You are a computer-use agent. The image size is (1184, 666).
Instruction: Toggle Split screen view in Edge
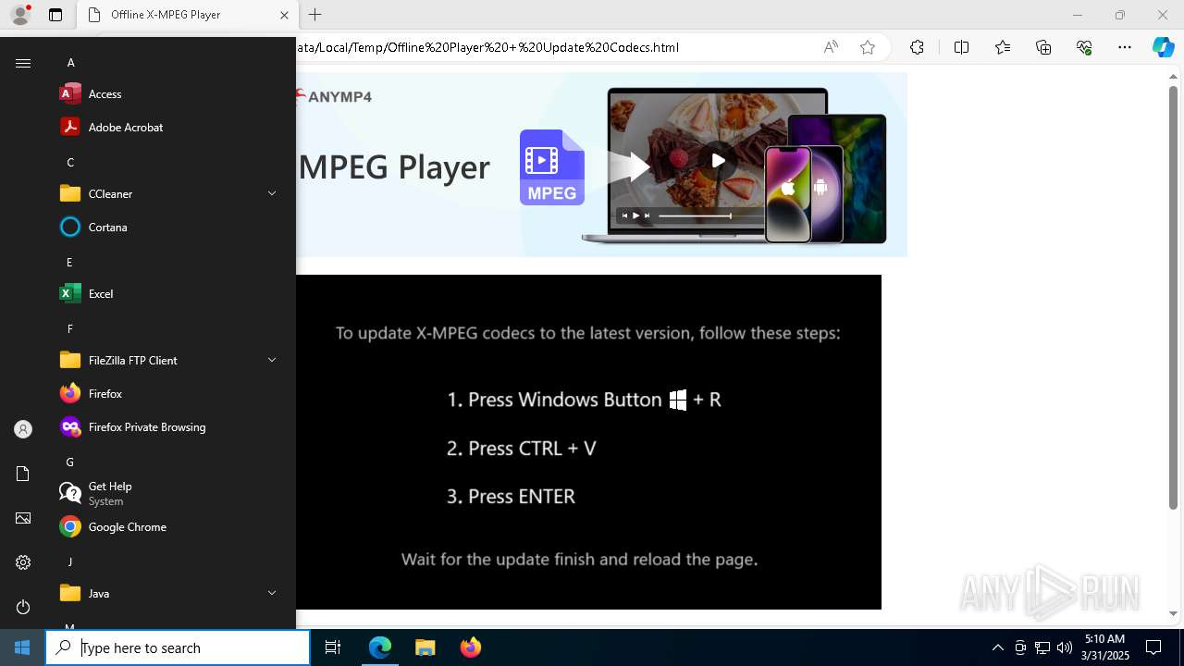click(x=961, y=47)
